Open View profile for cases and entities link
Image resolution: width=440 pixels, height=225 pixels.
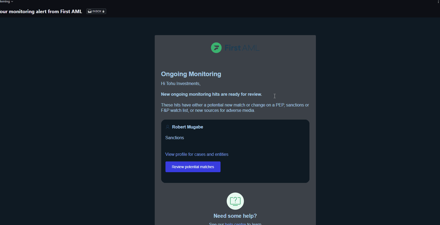[197, 154]
